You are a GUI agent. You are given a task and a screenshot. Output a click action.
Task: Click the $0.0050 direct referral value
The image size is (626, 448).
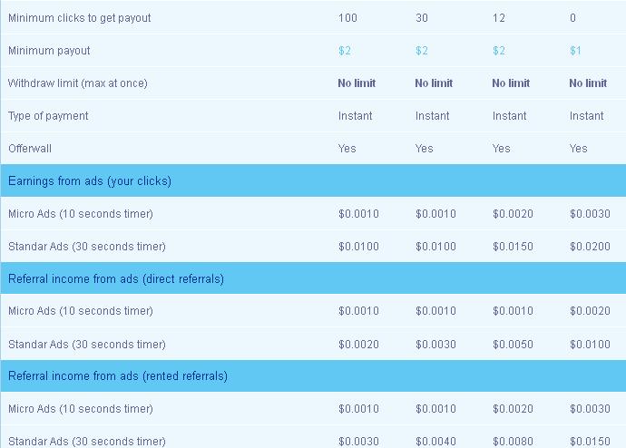[x=513, y=344]
